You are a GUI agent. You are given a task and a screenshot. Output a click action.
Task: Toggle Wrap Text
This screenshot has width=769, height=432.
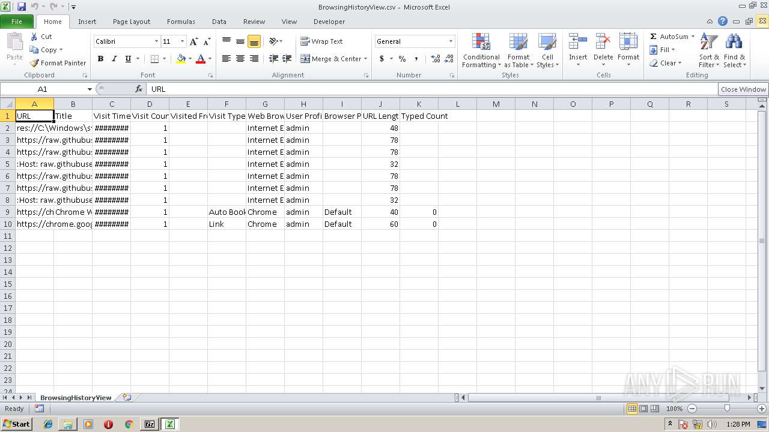[321, 41]
